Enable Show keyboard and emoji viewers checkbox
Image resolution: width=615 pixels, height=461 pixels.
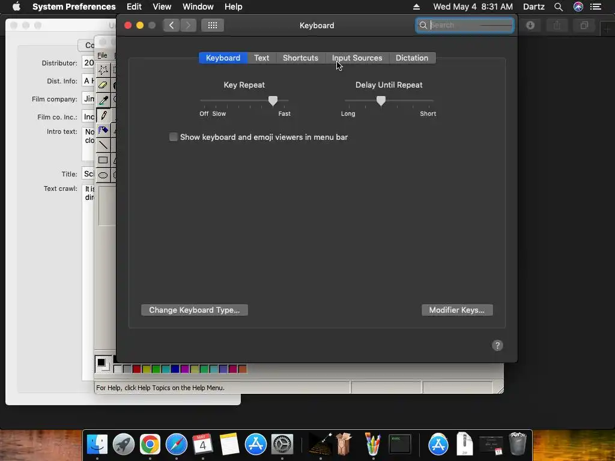point(173,137)
